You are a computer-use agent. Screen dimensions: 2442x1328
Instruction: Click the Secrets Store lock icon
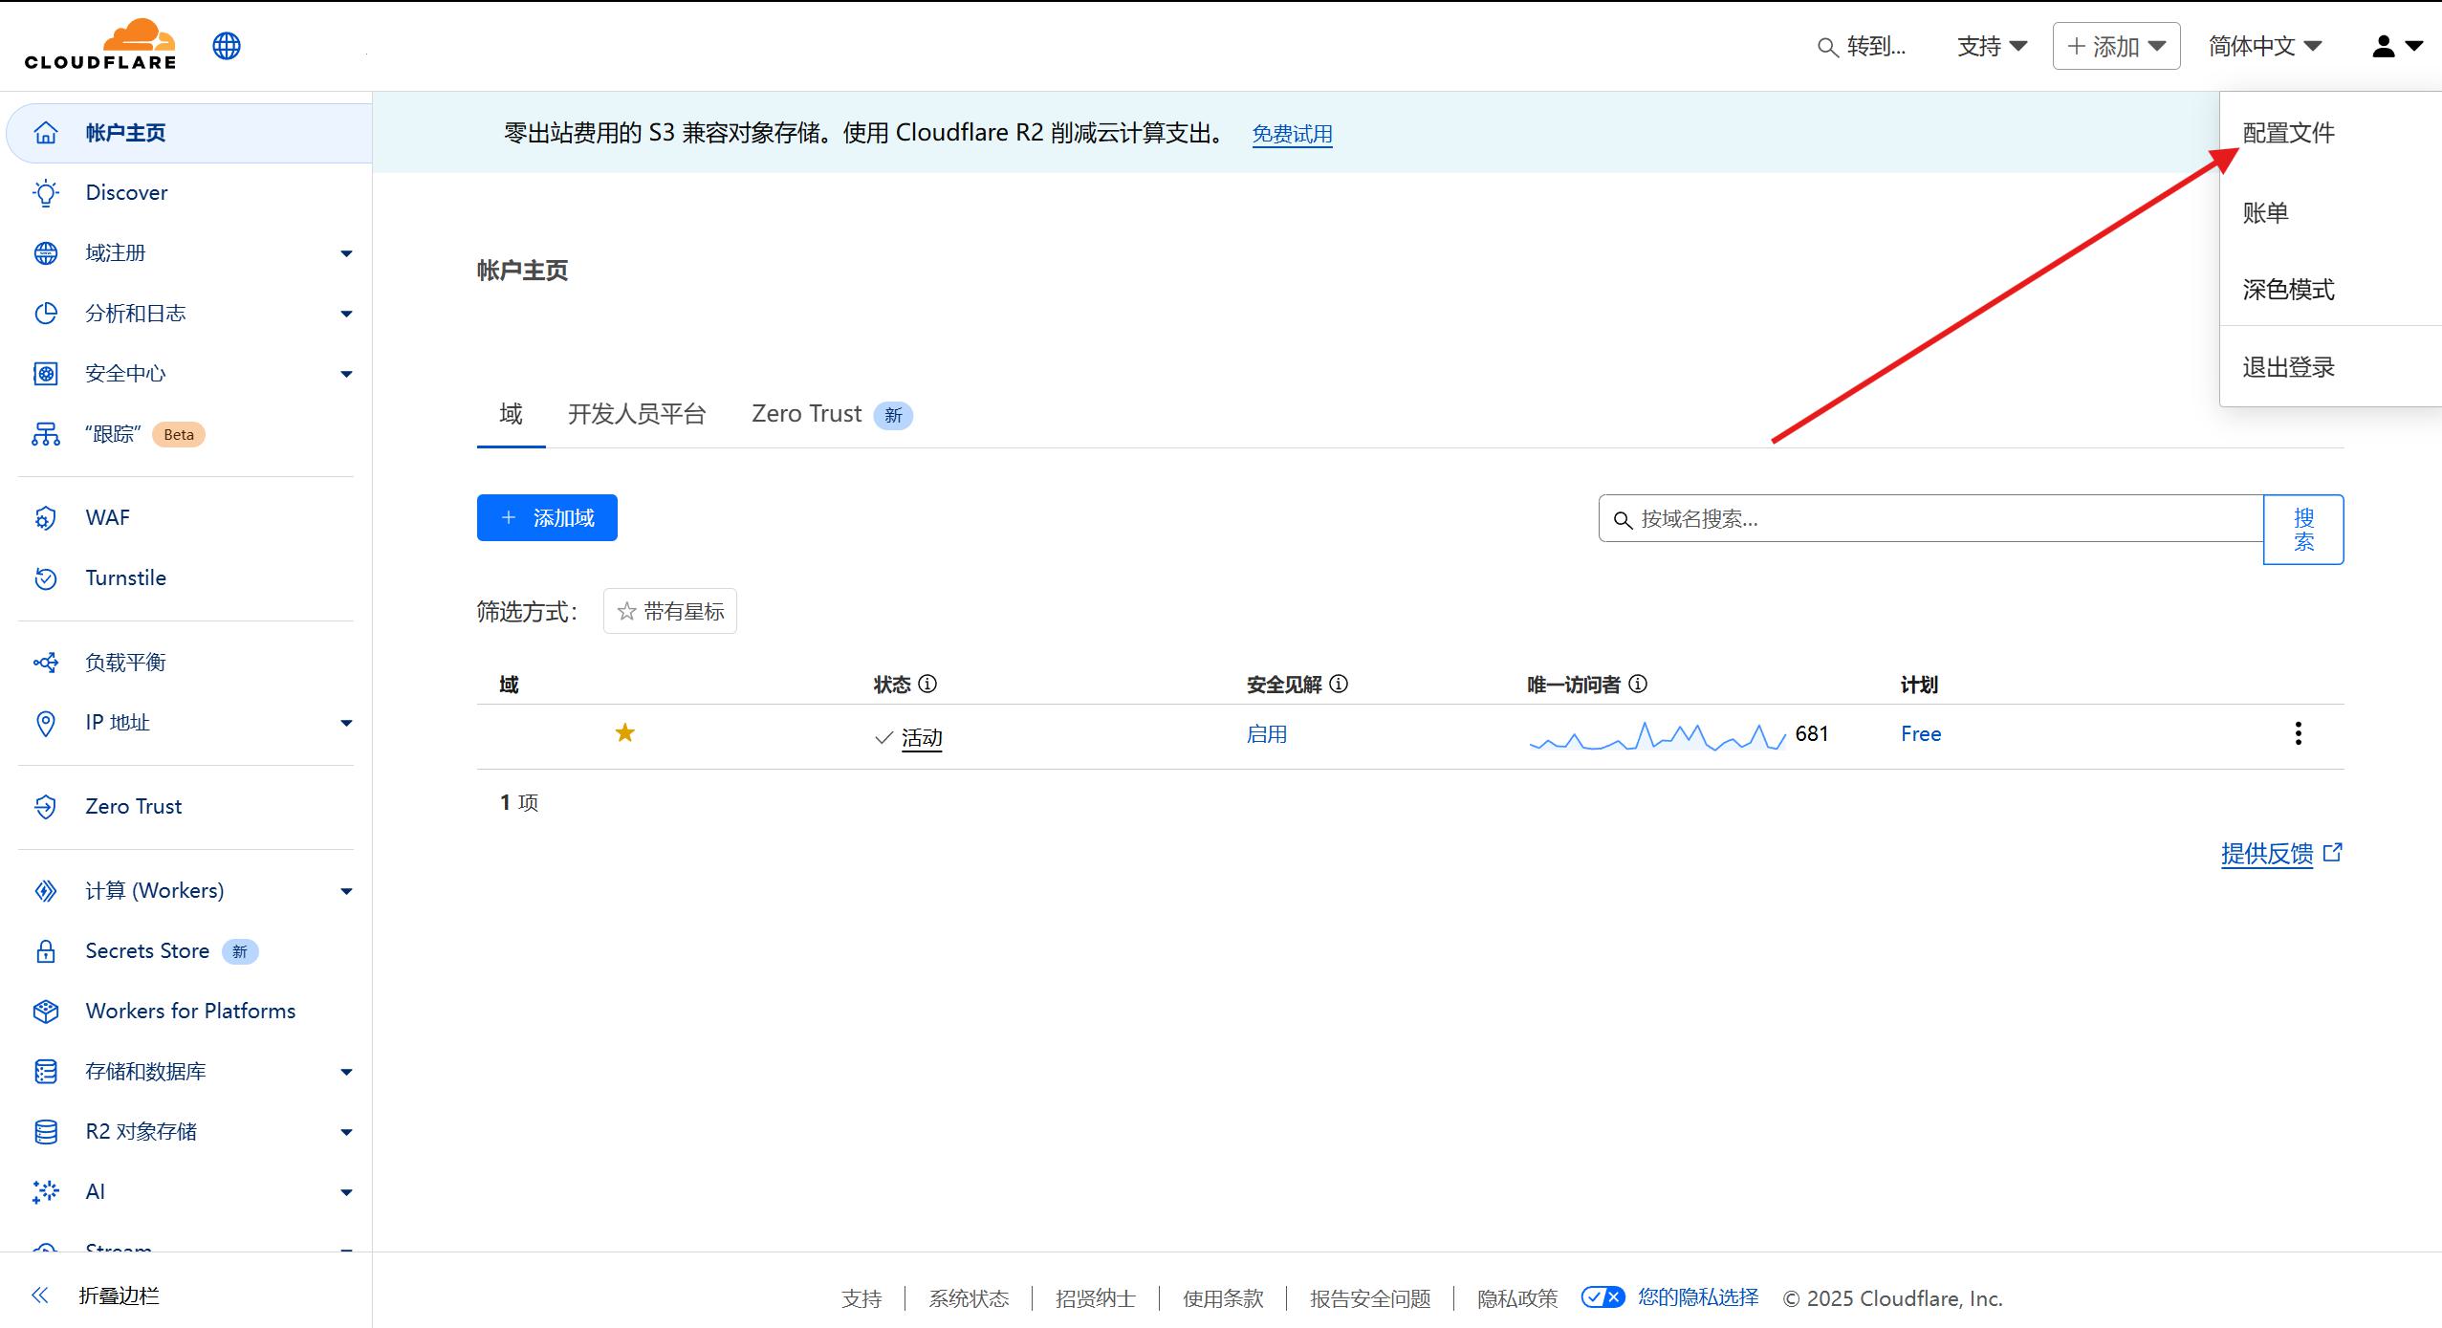point(46,951)
